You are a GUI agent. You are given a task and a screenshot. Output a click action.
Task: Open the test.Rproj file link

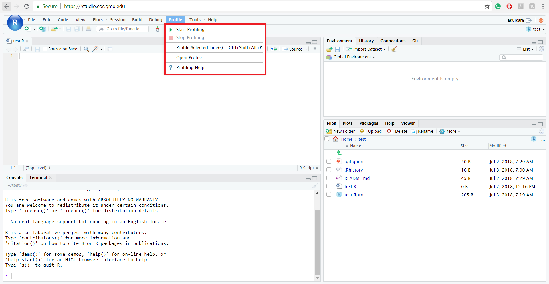pyautogui.click(x=354, y=195)
